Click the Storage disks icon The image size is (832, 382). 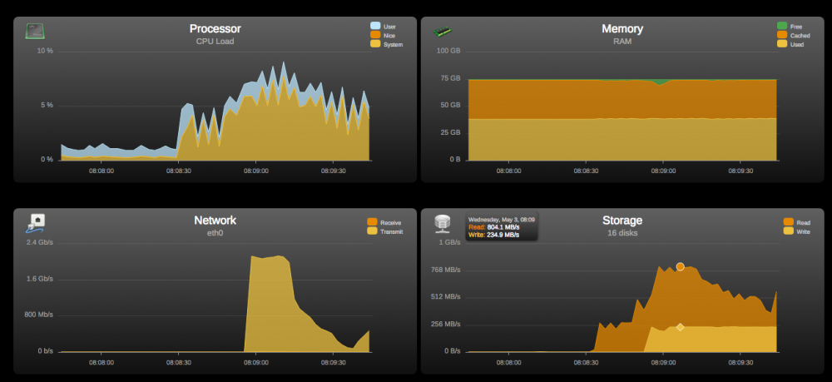(x=442, y=223)
